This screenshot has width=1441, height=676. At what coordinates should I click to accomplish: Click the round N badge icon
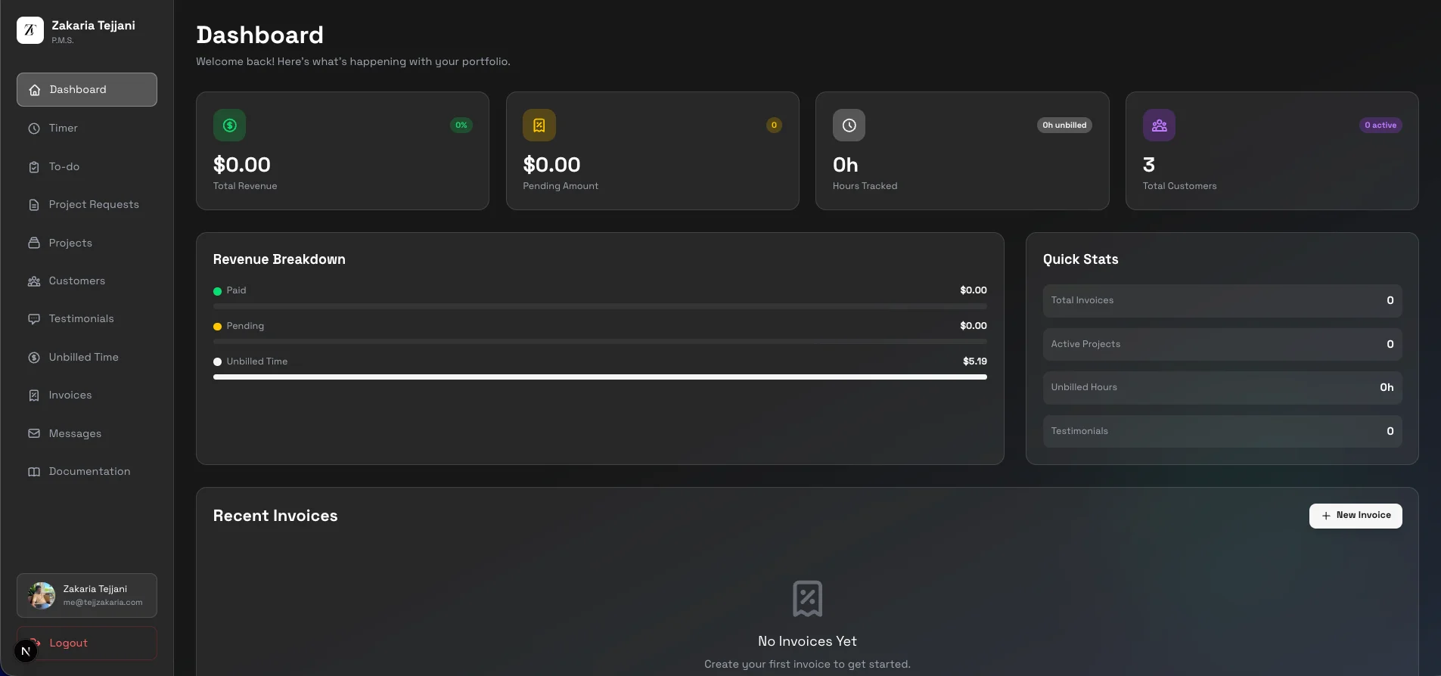point(26,651)
